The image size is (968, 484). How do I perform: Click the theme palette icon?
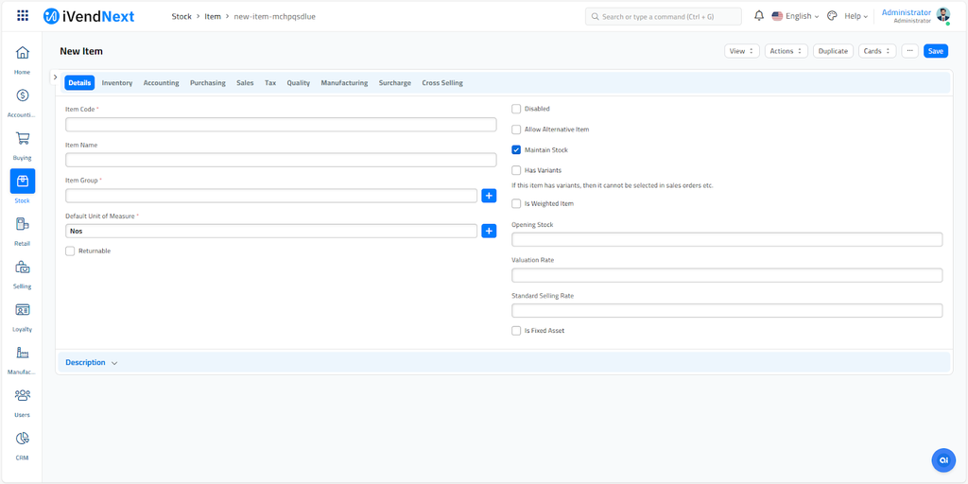pos(832,16)
